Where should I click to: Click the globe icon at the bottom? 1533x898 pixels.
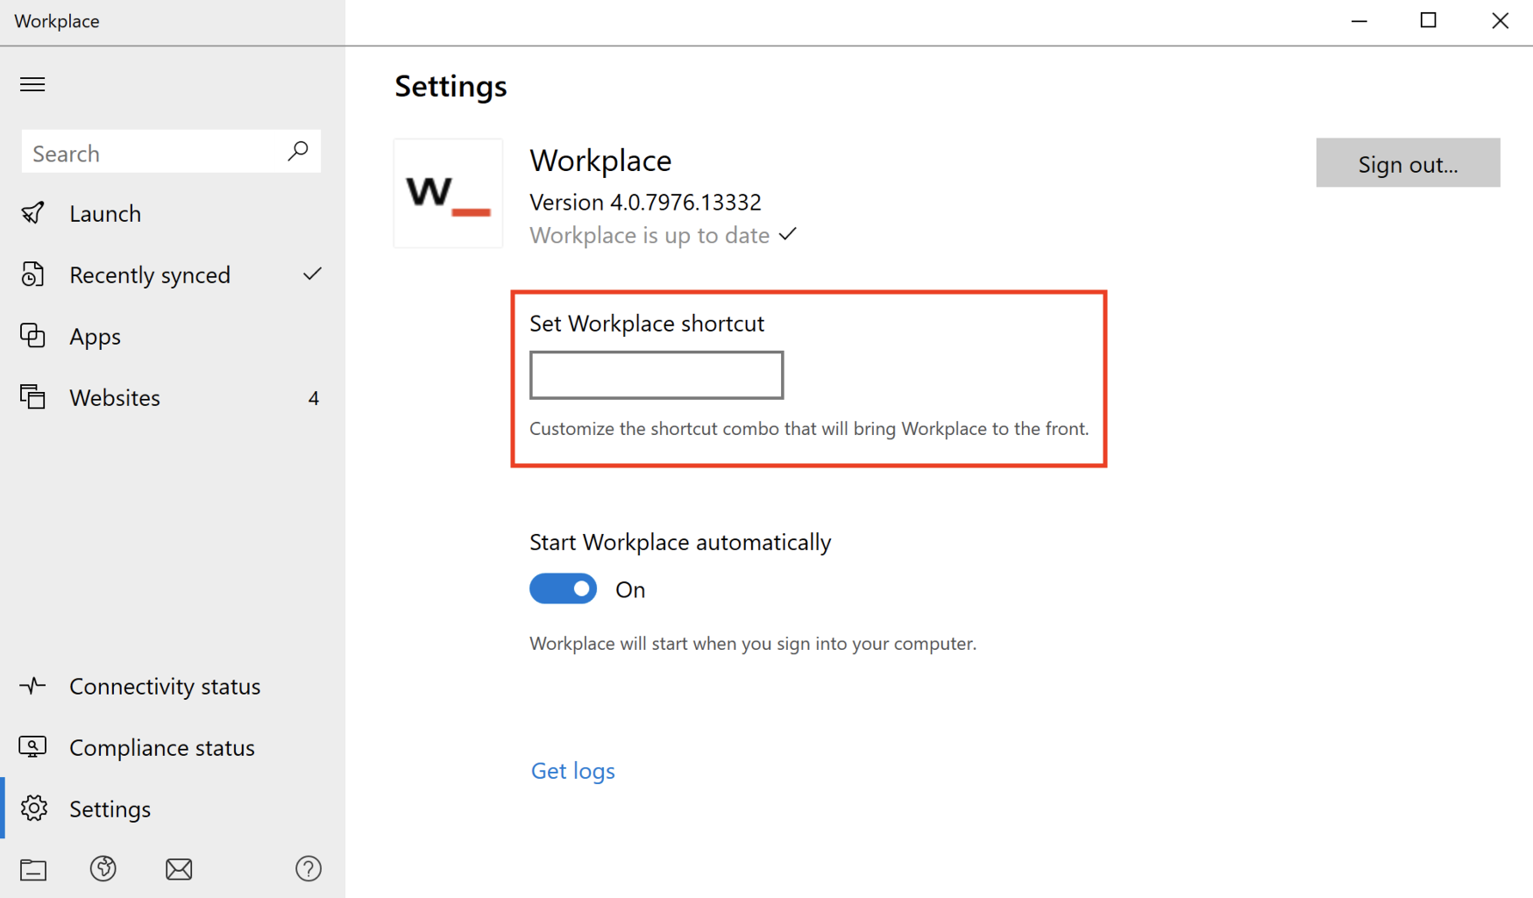103,869
